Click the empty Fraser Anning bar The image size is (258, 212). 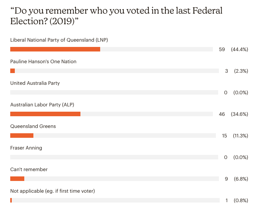pos(114,157)
